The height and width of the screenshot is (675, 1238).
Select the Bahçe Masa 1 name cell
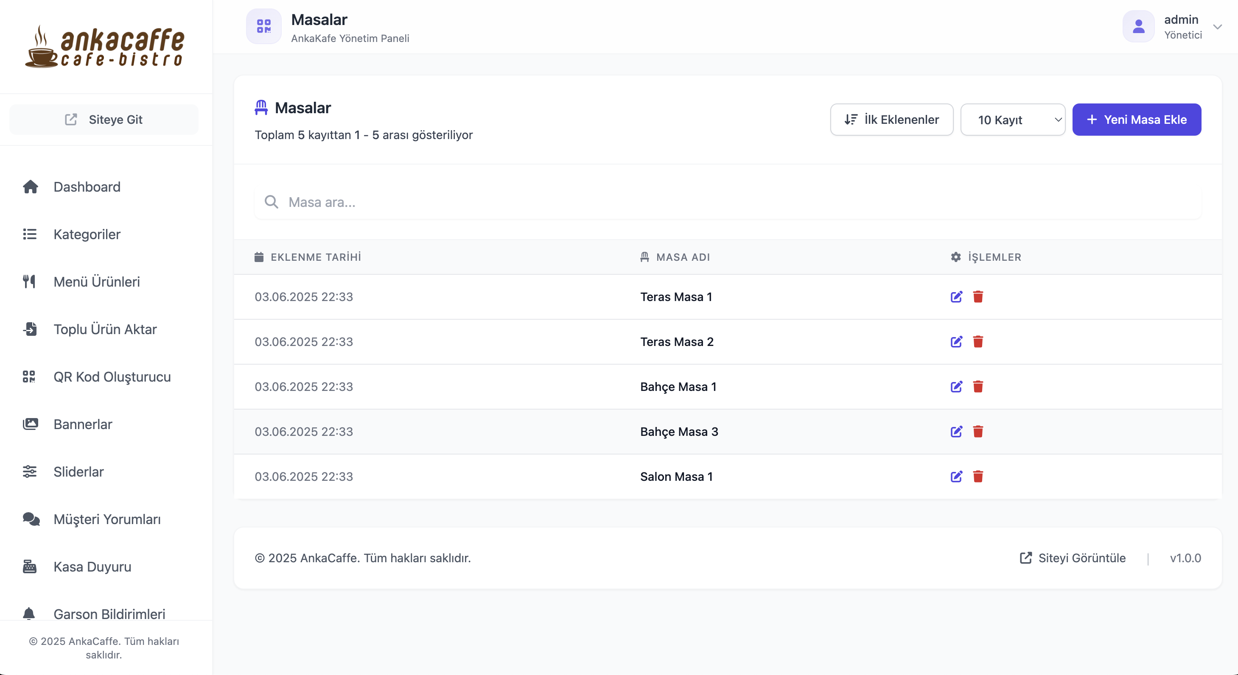point(678,387)
